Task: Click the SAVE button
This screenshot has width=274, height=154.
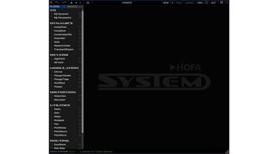Action: (166, 3)
